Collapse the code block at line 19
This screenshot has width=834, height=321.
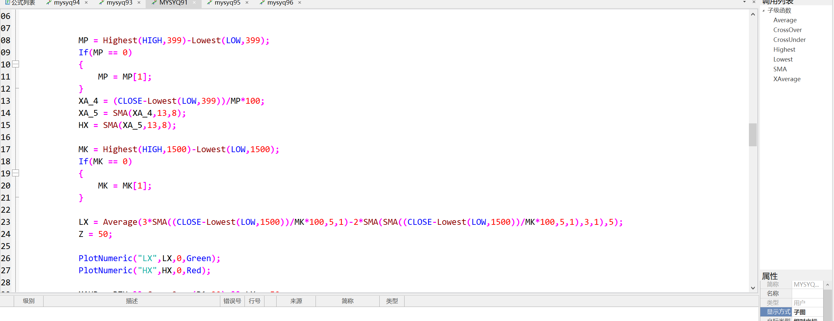click(15, 173)
